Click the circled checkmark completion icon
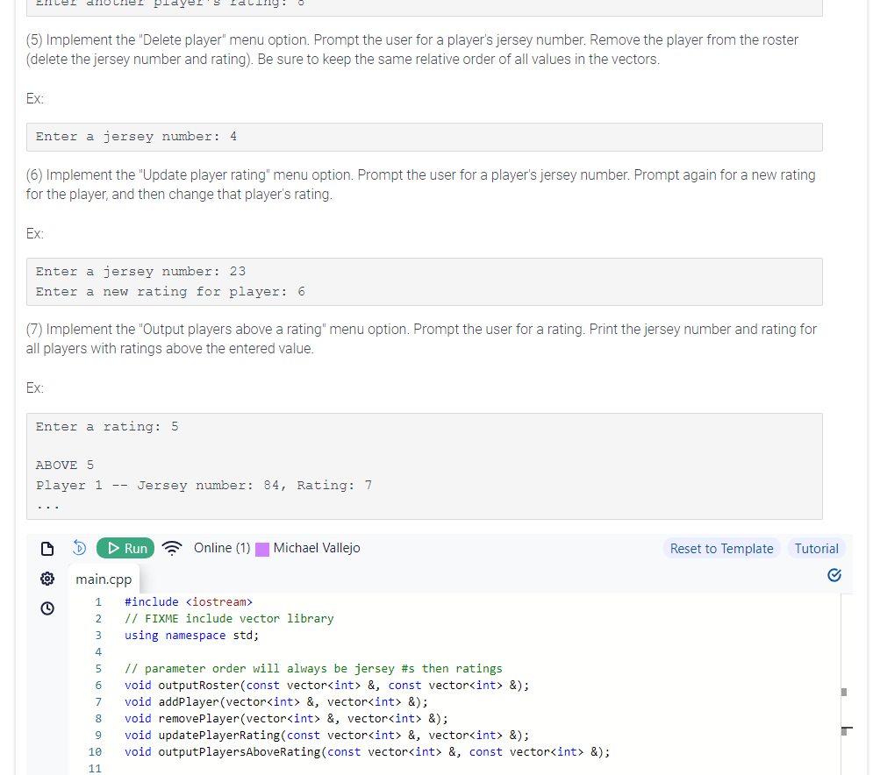This screenshot has width=873, height=775. [x=834, y=575]
